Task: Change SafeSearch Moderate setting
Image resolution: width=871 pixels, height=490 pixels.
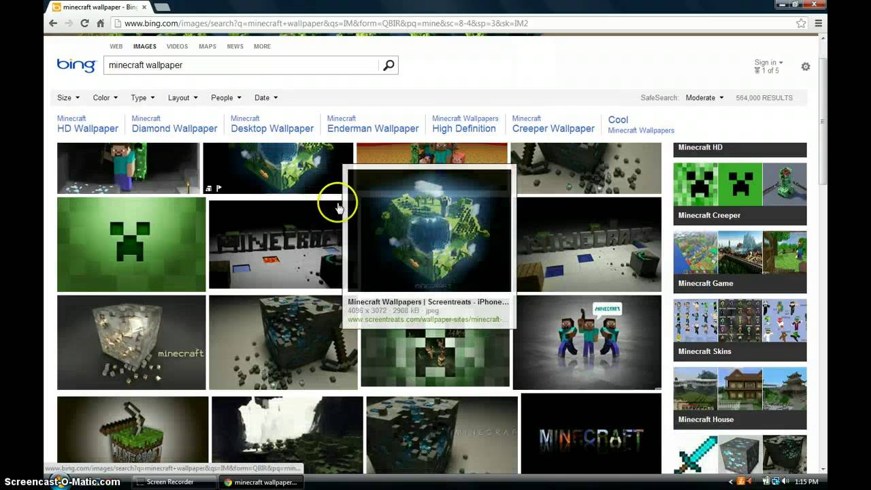Action: (704, 98)
